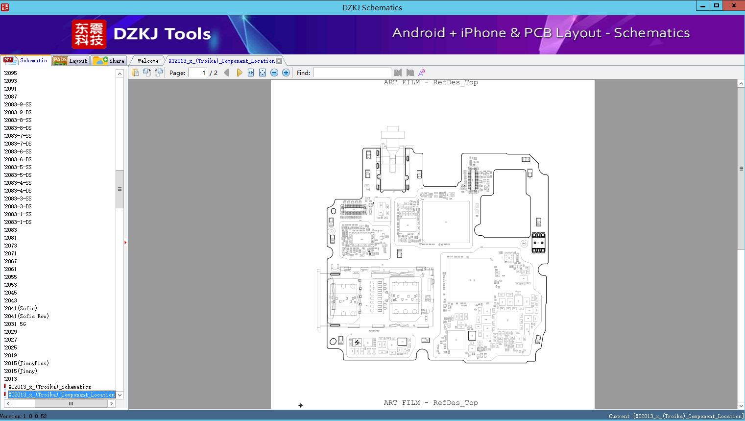Click the find previous icon
Screen dimensions: 745x421
[x=398, y=73]
